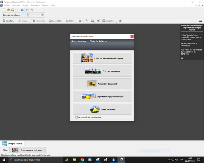Screen dimensions: 204x163
Task: Select the Images source tab
Action: [12, 144]
